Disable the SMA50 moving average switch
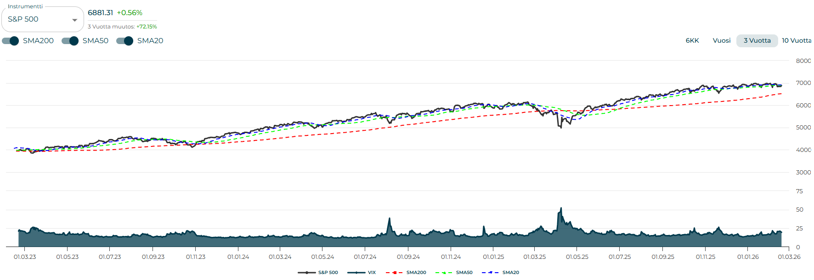814x280 pixels. (x=70, y=41)
